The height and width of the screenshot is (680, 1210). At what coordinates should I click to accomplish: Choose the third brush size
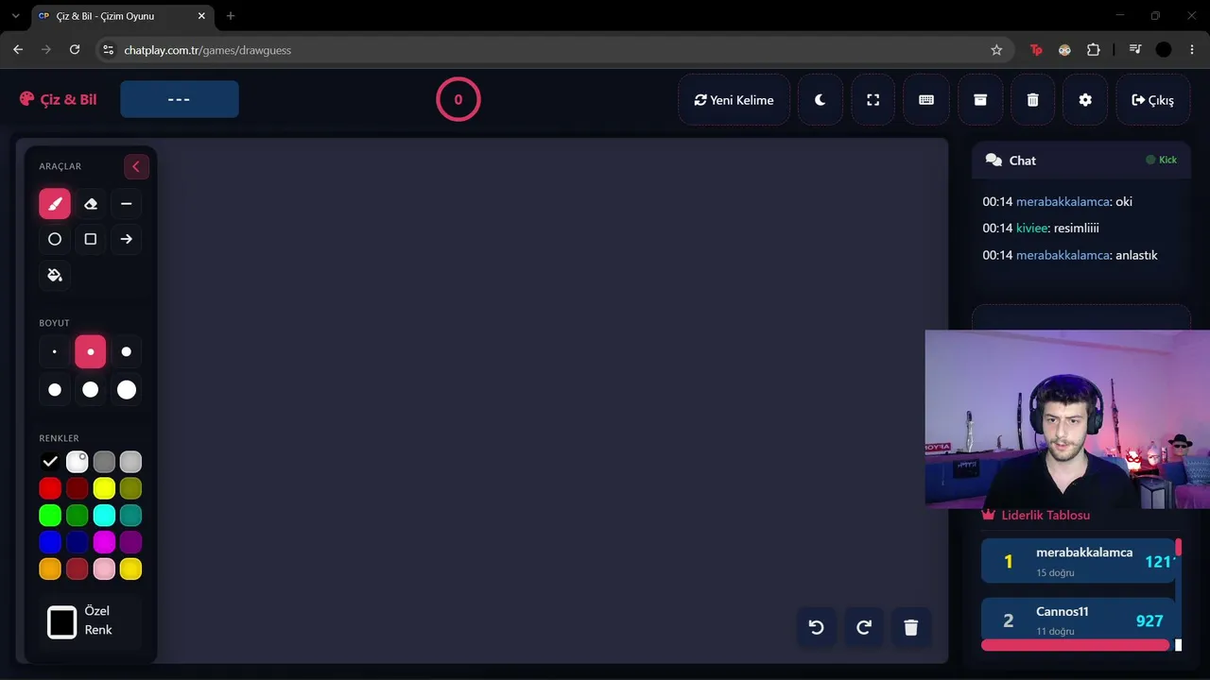(127, 351)
